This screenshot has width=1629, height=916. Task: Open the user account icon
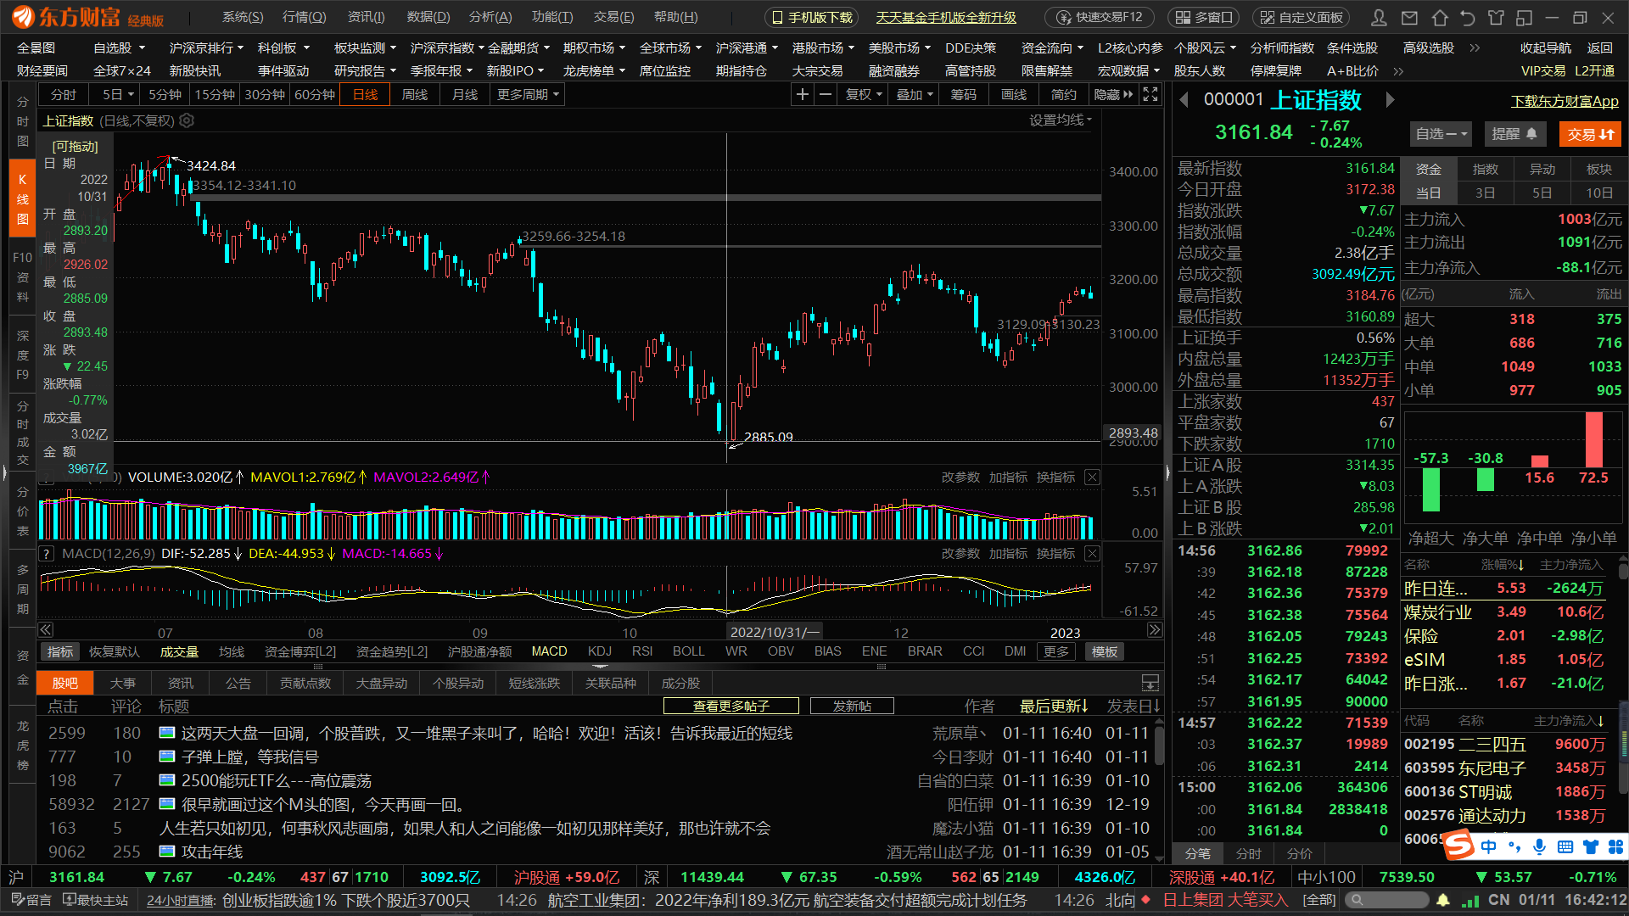point(1380,17)
